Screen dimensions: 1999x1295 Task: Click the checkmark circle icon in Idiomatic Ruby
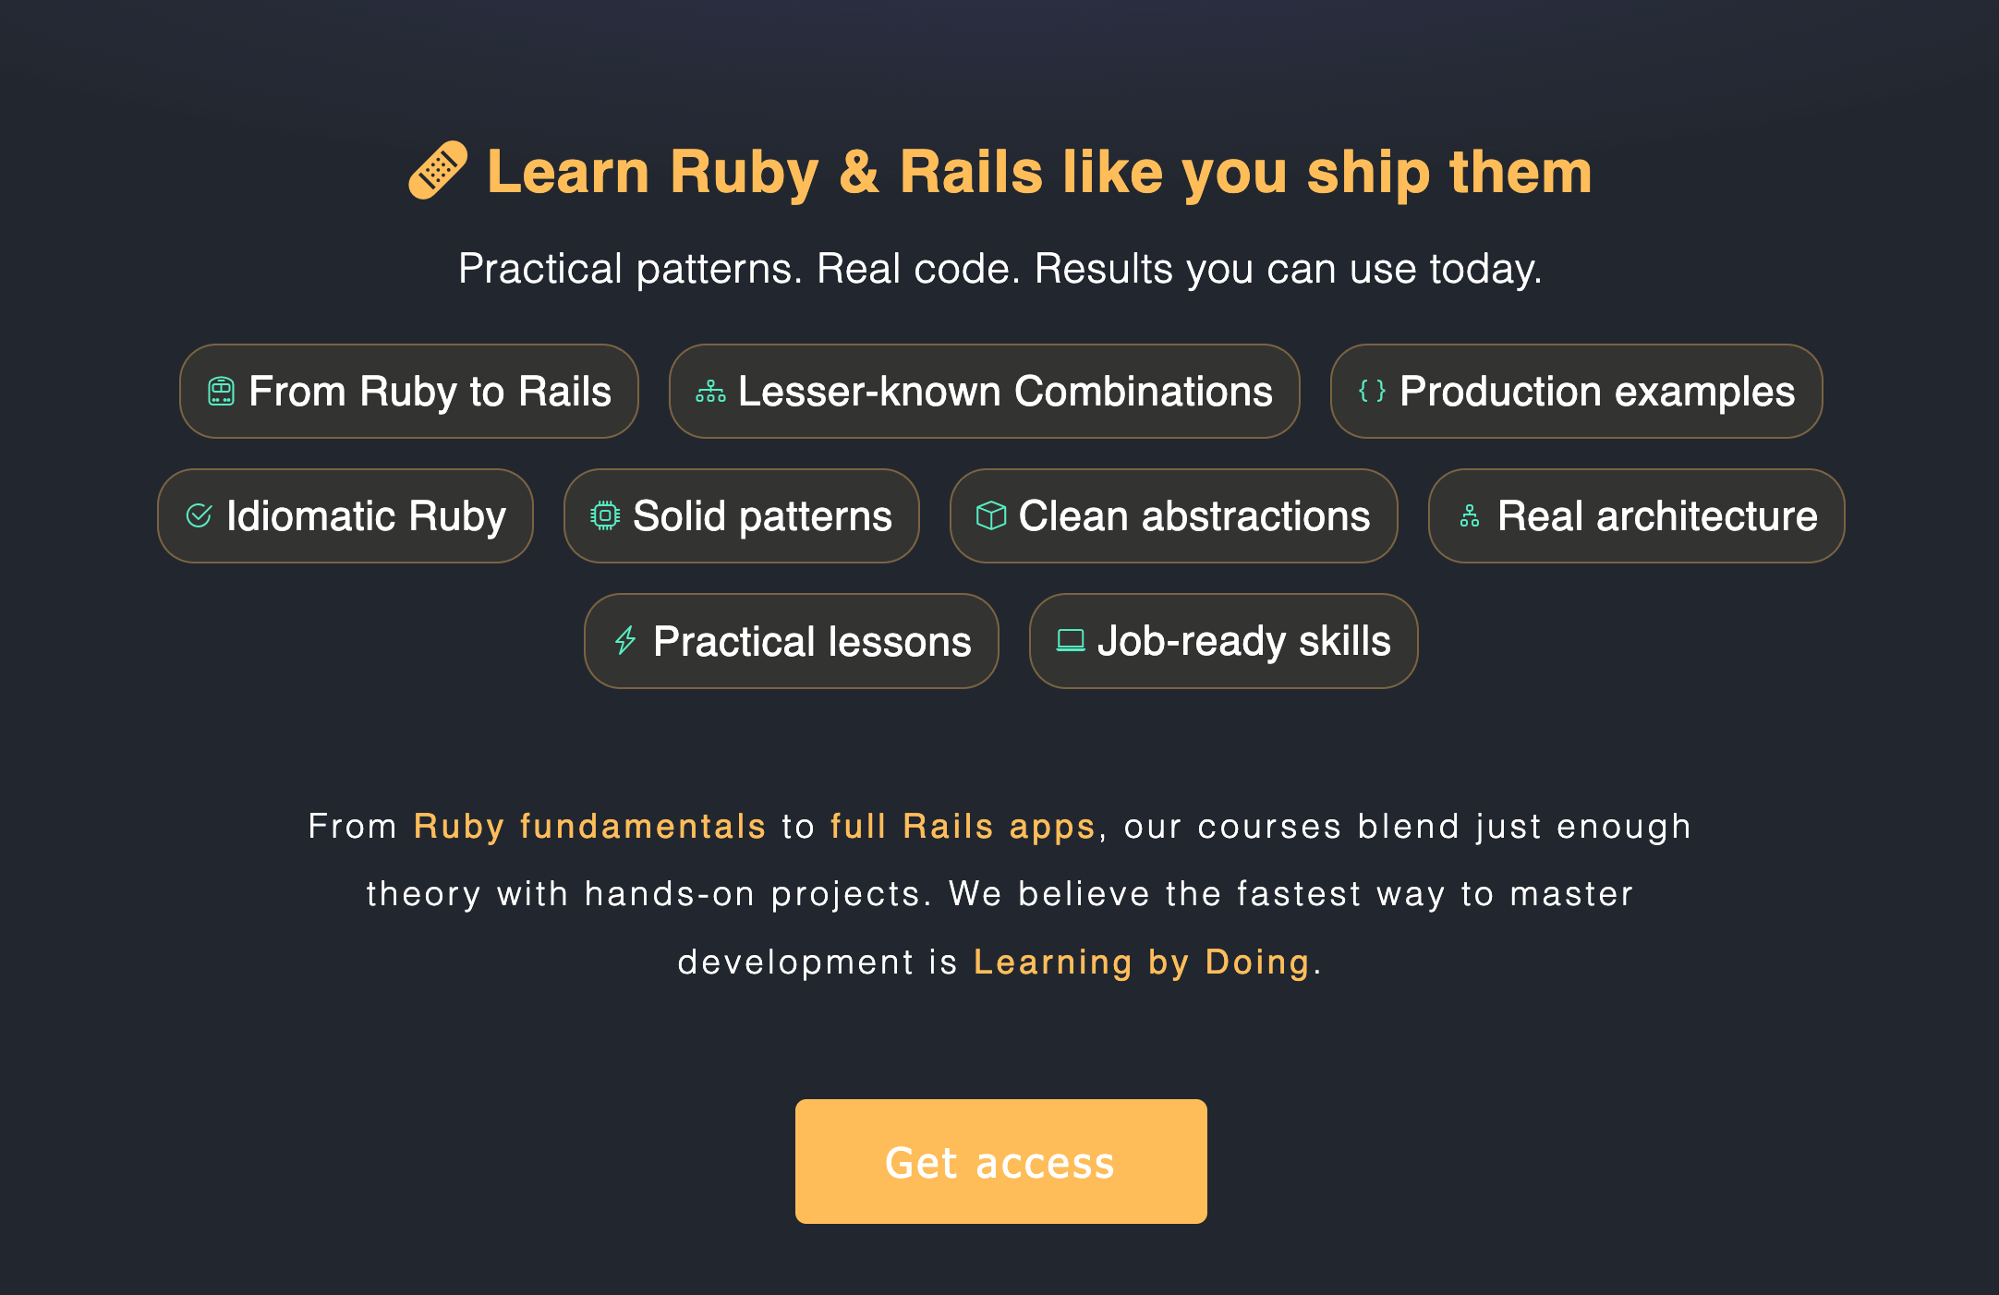point(199,516)
